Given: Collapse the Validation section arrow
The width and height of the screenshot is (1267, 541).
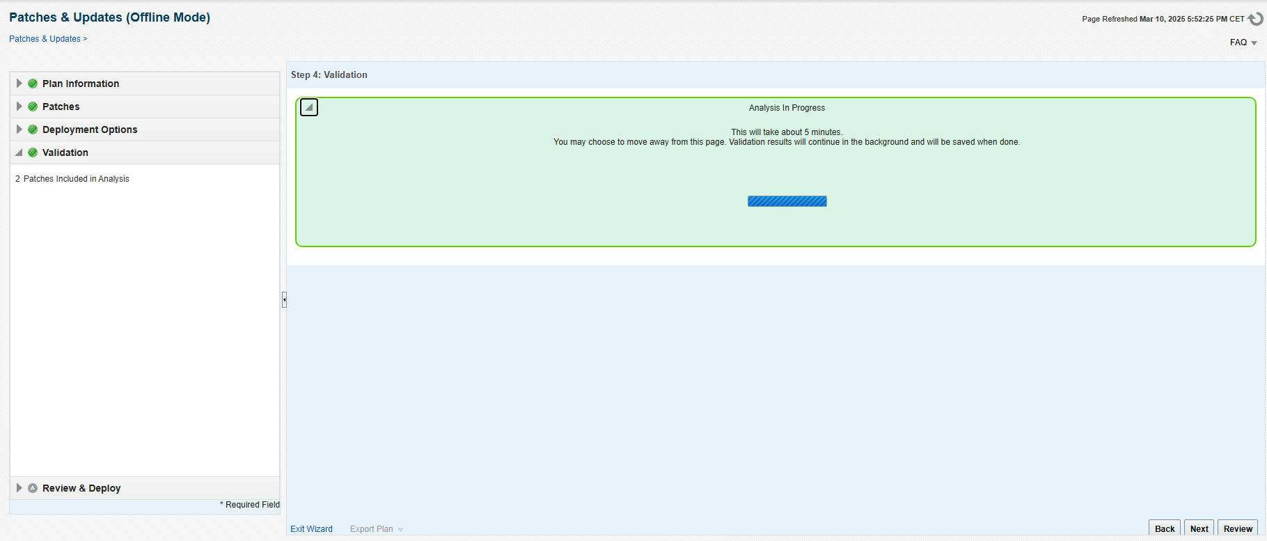Looking at the screenshot, I should pyautogui.click(x=19, y=152).
